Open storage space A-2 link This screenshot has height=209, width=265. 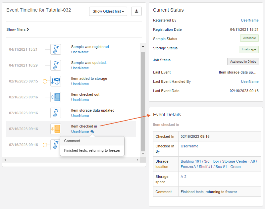coord(184,177)
